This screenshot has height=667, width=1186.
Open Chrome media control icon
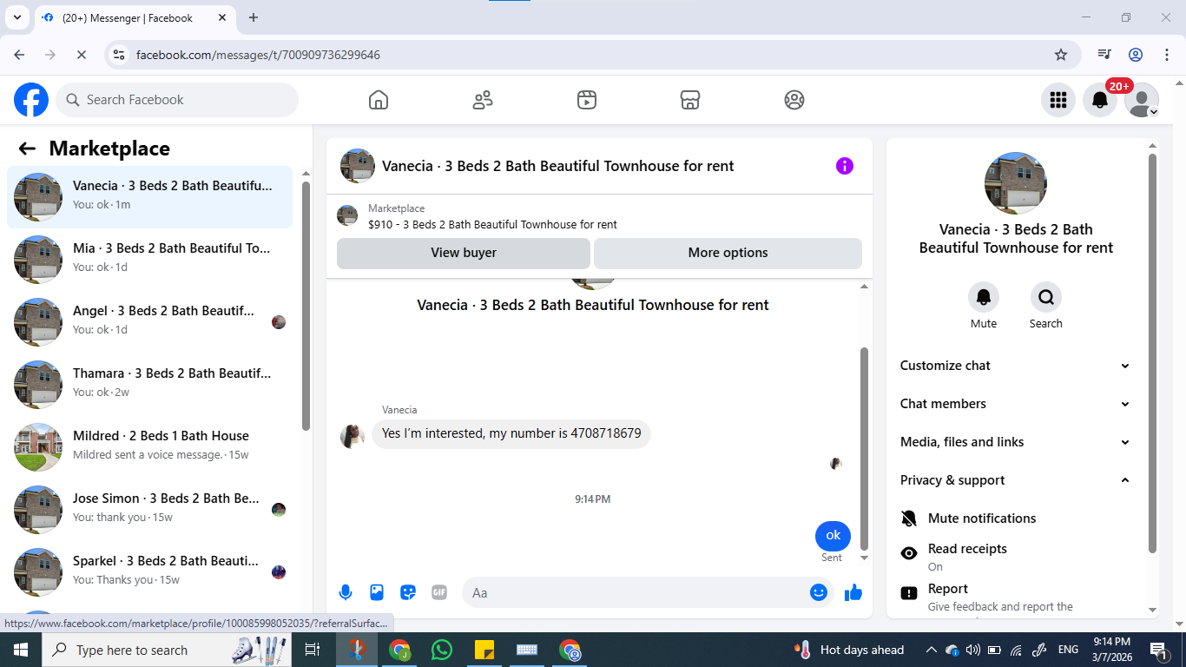1104,55
